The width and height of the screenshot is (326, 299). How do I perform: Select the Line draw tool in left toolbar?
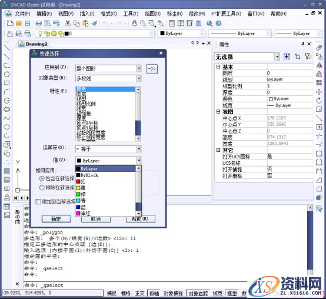tap(7, 48)
